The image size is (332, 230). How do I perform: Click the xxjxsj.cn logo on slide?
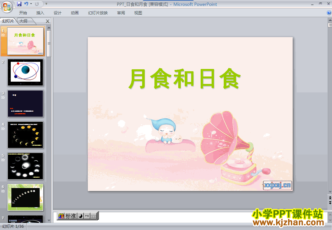click(x=278, y=185)
